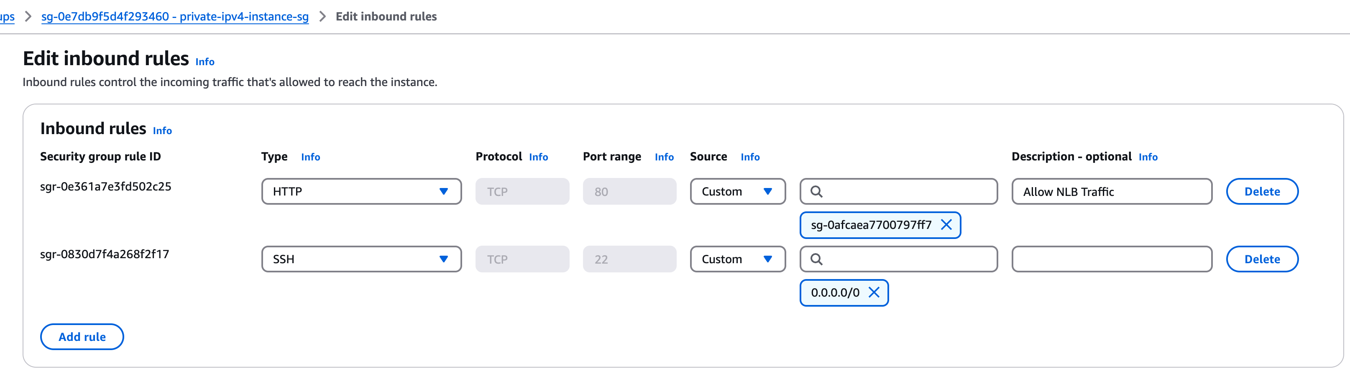Click the disabled port 80 field
This screenshot has width=1350, height=376.
[x=629, y=192]
